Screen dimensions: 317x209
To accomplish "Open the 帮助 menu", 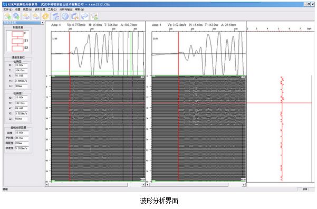I will pos(80,9).
